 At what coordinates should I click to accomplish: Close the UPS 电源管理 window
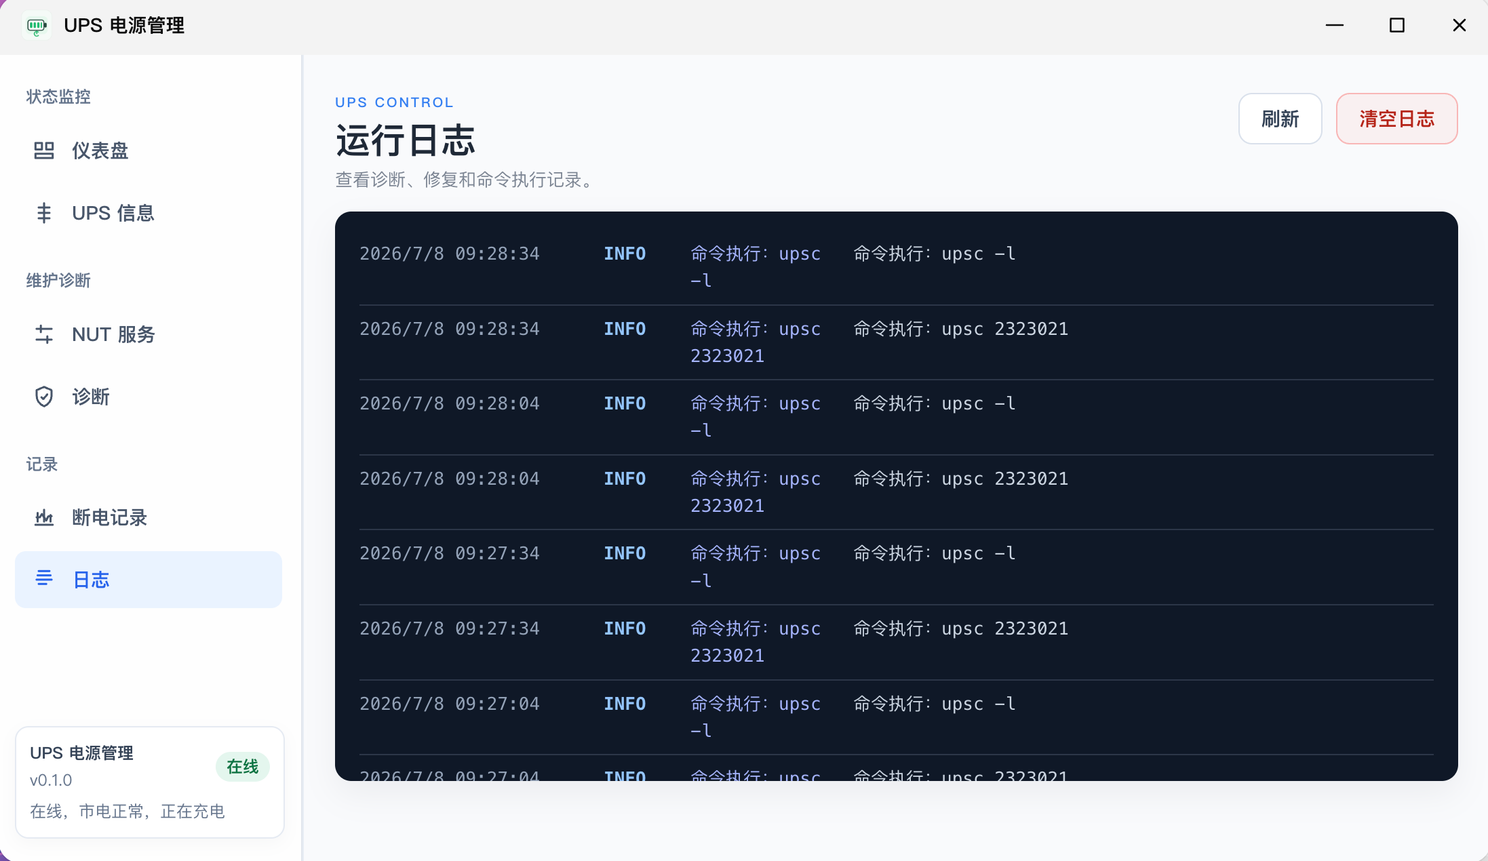(x=1460, y=26)
